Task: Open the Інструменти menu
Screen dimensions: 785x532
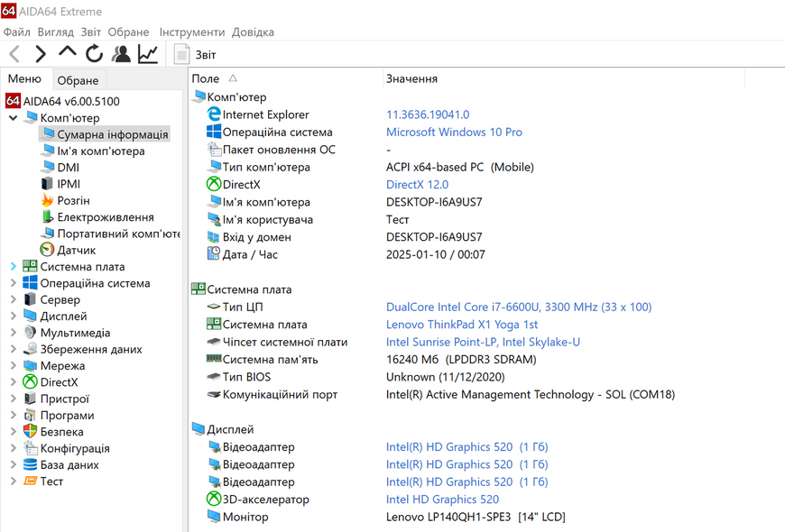Action: (x=192, y=32)
